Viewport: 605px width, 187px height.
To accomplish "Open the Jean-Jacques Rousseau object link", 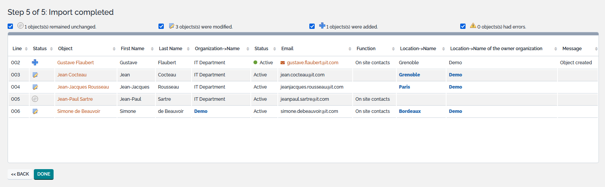I will pyautogui.click(x=83, y=87).
